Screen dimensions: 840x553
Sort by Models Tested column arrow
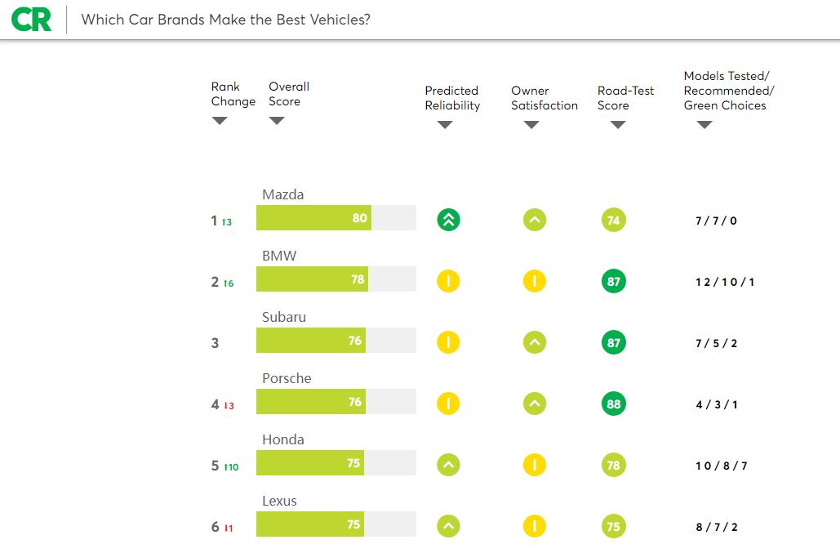click(x=704, y=125)
